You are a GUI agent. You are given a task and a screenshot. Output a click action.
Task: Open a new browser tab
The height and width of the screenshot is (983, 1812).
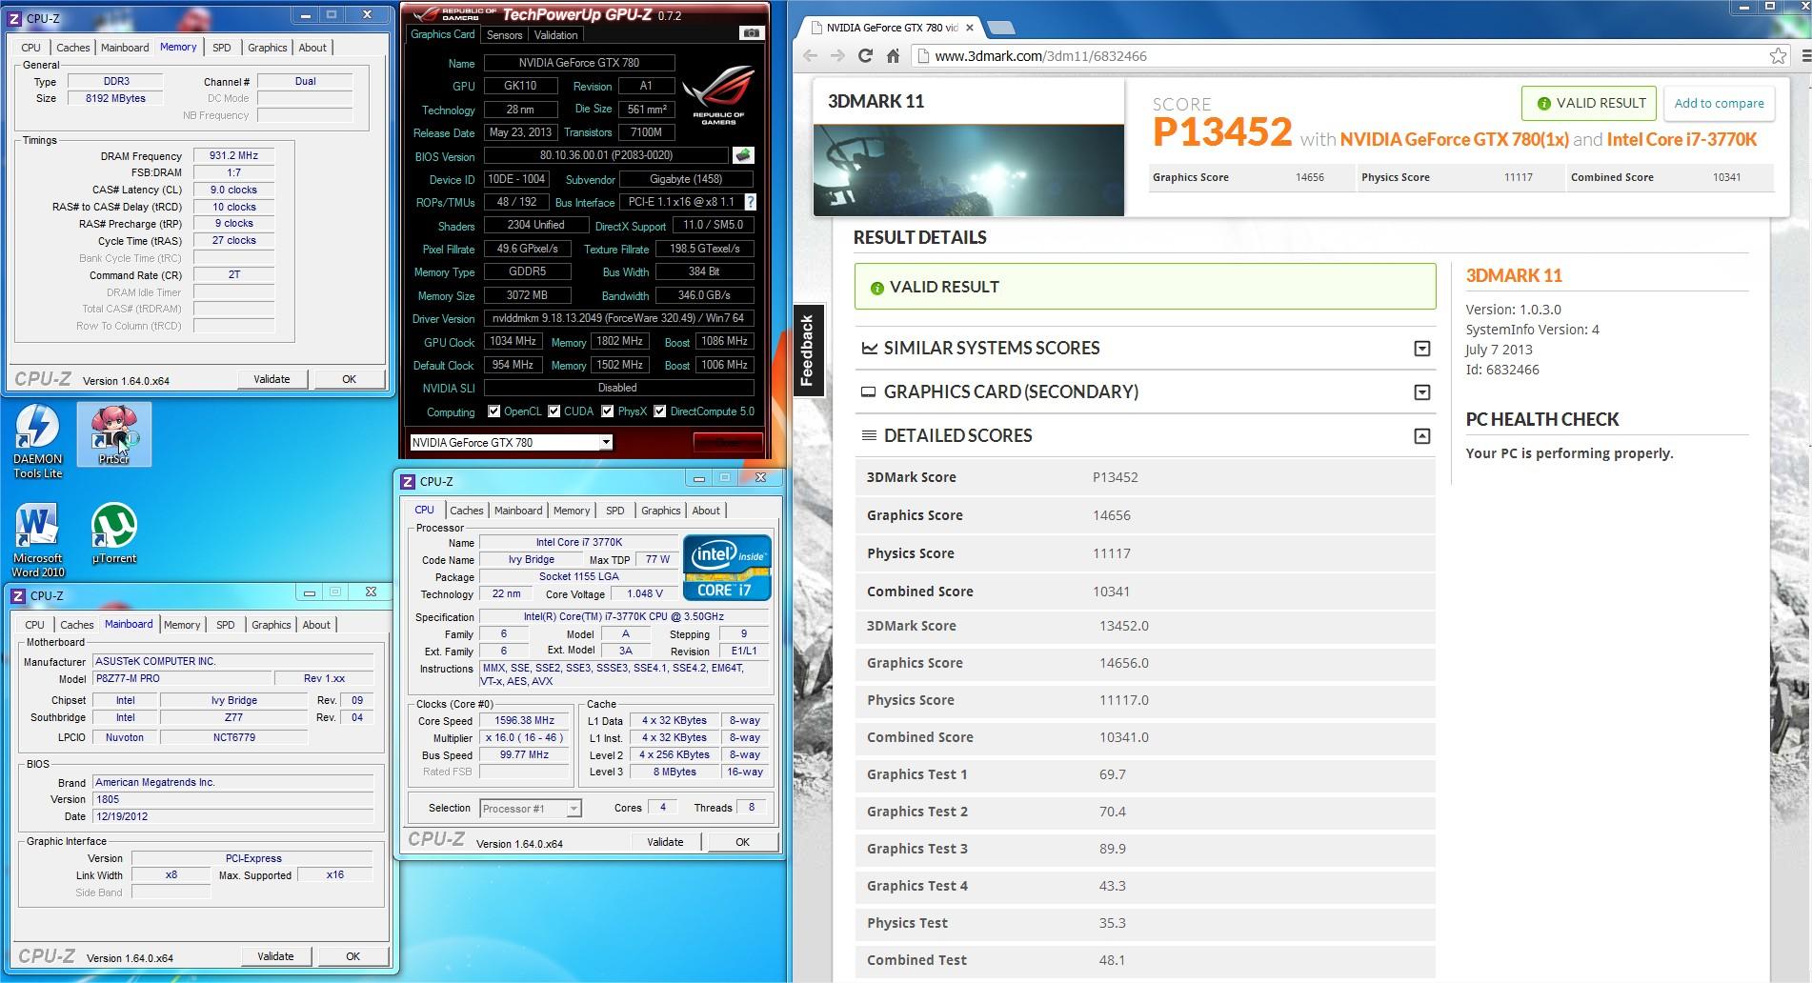click(x=1000, y=28)
